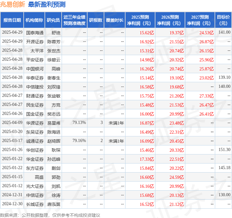Click institution 华泰证券
Image resolution: width=232 pixels, height=218 pixels.
point(35,78)
